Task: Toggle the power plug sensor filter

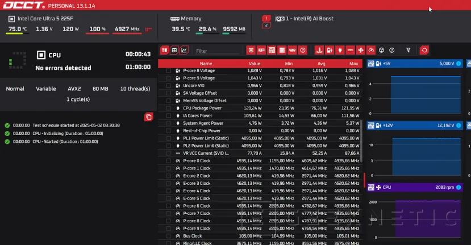Action: (340, 50)
